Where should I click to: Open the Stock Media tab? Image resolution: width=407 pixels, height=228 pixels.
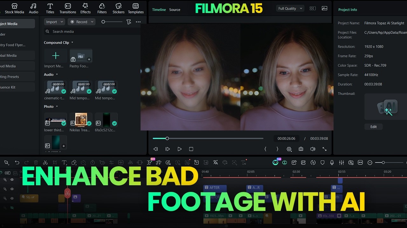14,9
